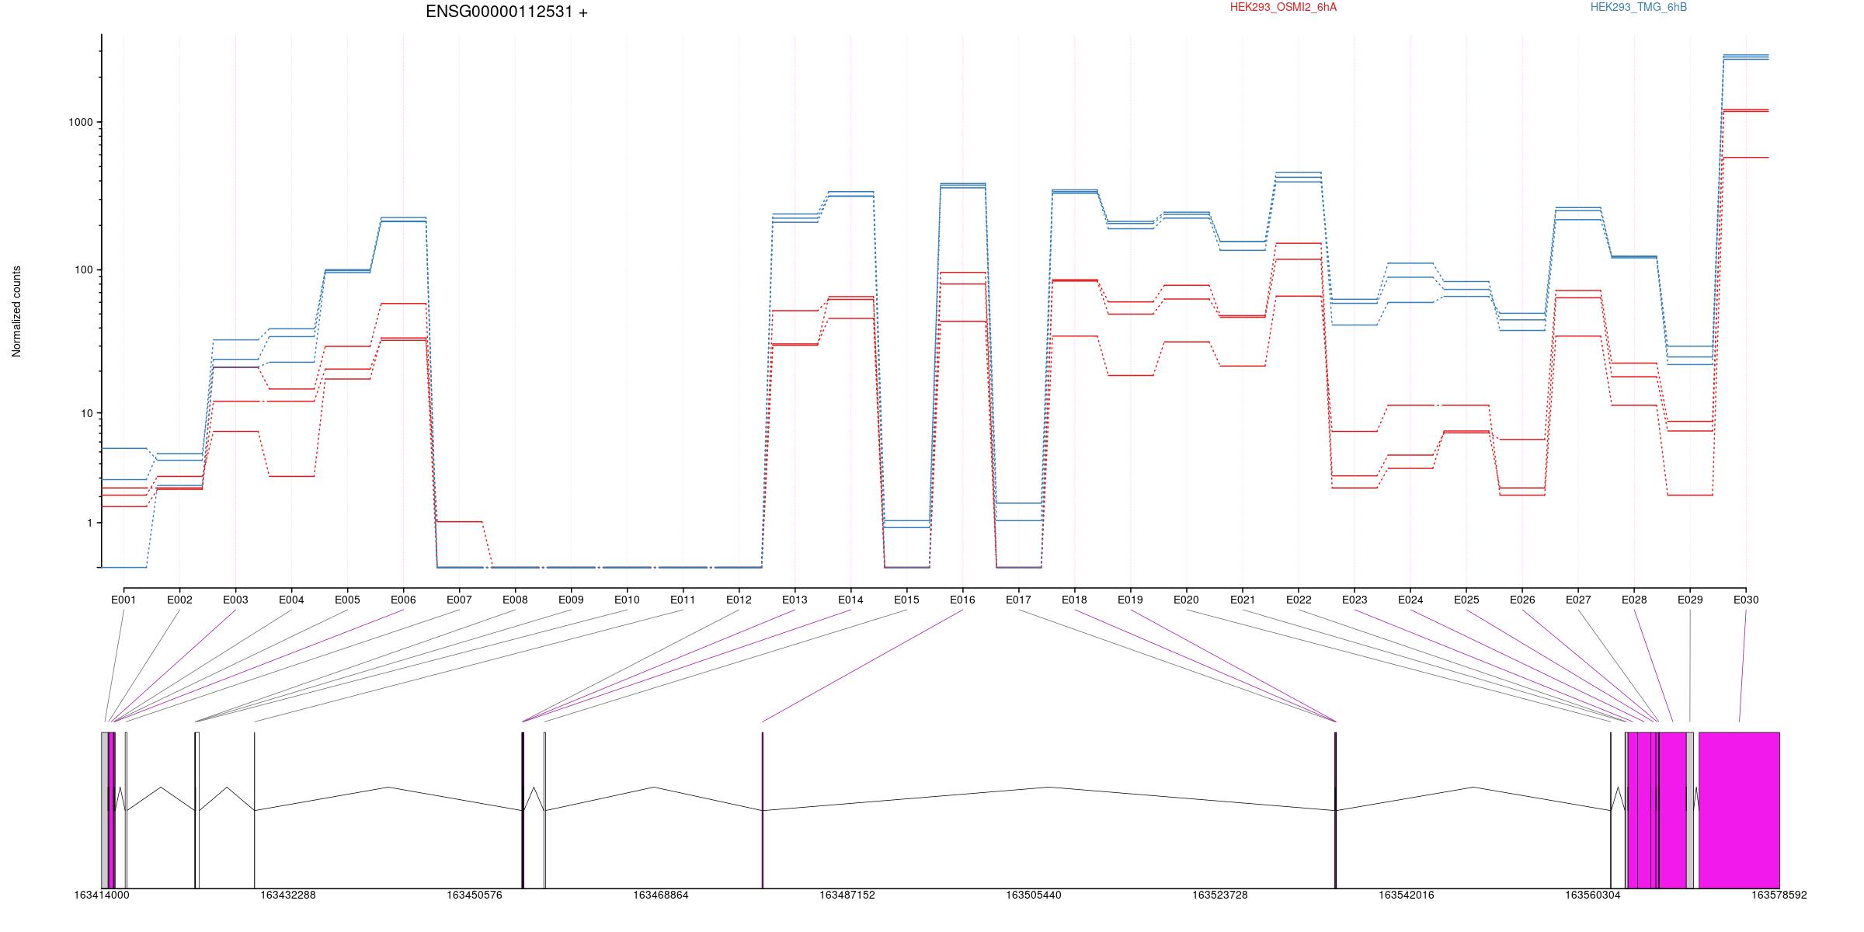Select exon bin label E014

(x=850, y=600)
